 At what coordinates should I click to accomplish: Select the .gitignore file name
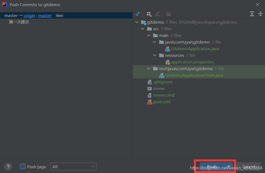163,82
